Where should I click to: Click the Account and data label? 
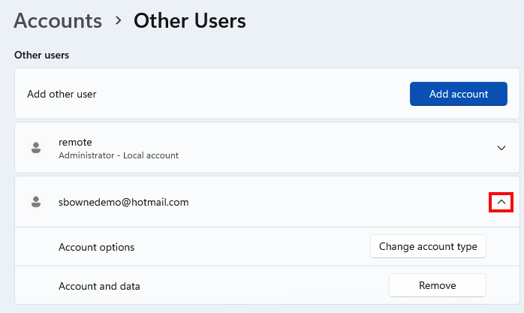click(99, 286)
